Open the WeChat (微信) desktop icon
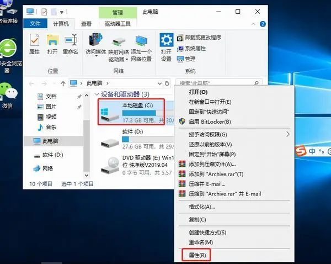The height and width of the screenshot is (264, 331). (x=8, y=95)
